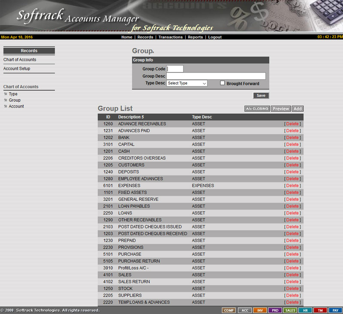Click into the Group Code field
Viewport: 343px width, 314px height.
175,69
